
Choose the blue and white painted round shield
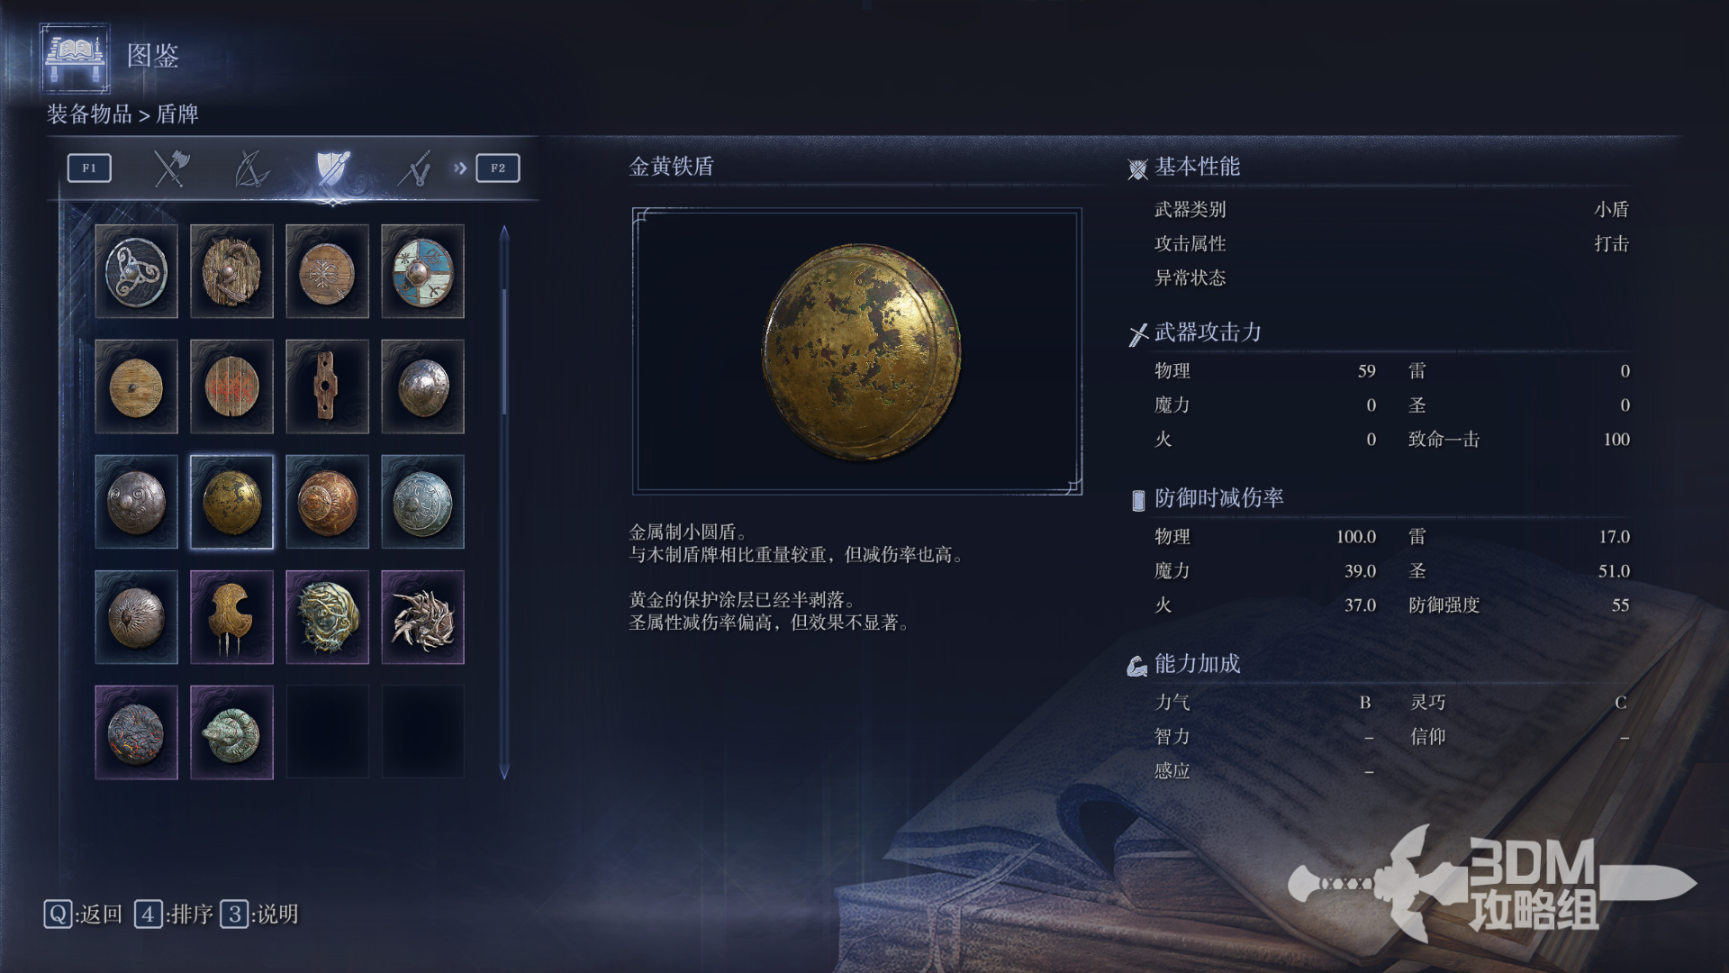click(x=422, y=271)
